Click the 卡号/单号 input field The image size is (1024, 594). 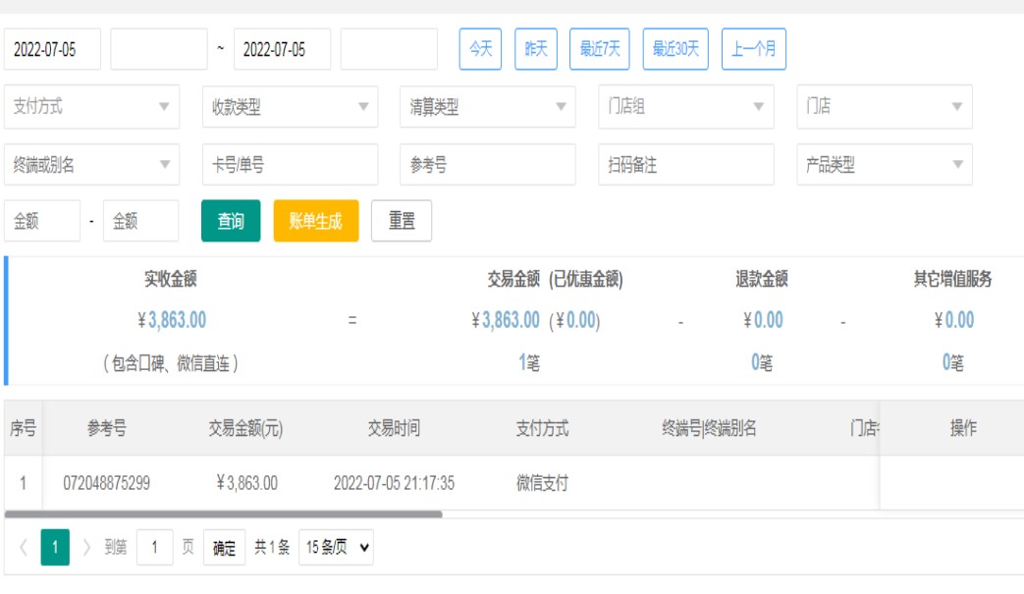(290, 165)
